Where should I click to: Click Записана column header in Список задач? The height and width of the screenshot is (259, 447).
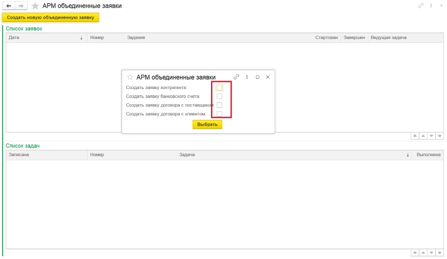tap(46, 155)
